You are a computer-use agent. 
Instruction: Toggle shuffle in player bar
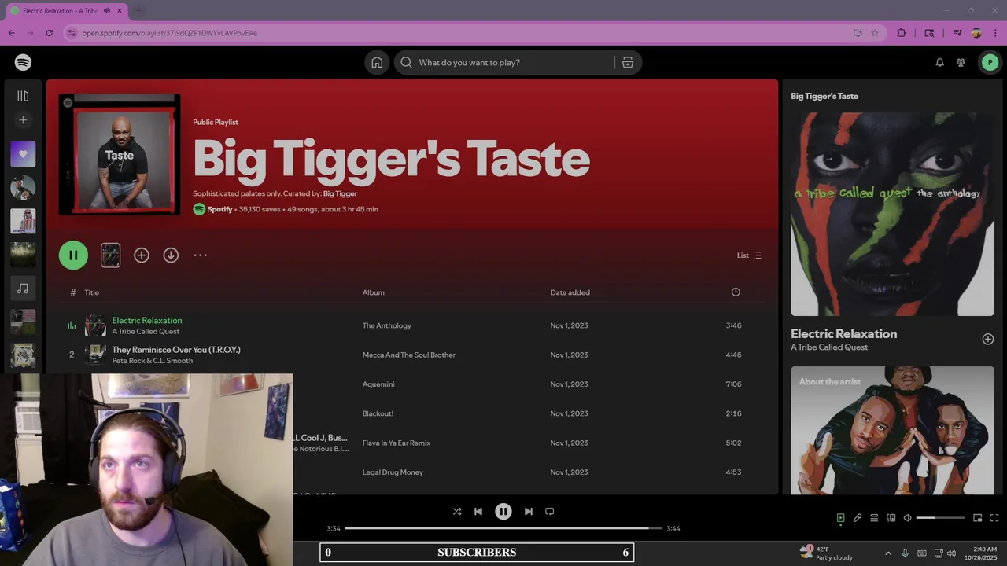click(x=457, y=511)
